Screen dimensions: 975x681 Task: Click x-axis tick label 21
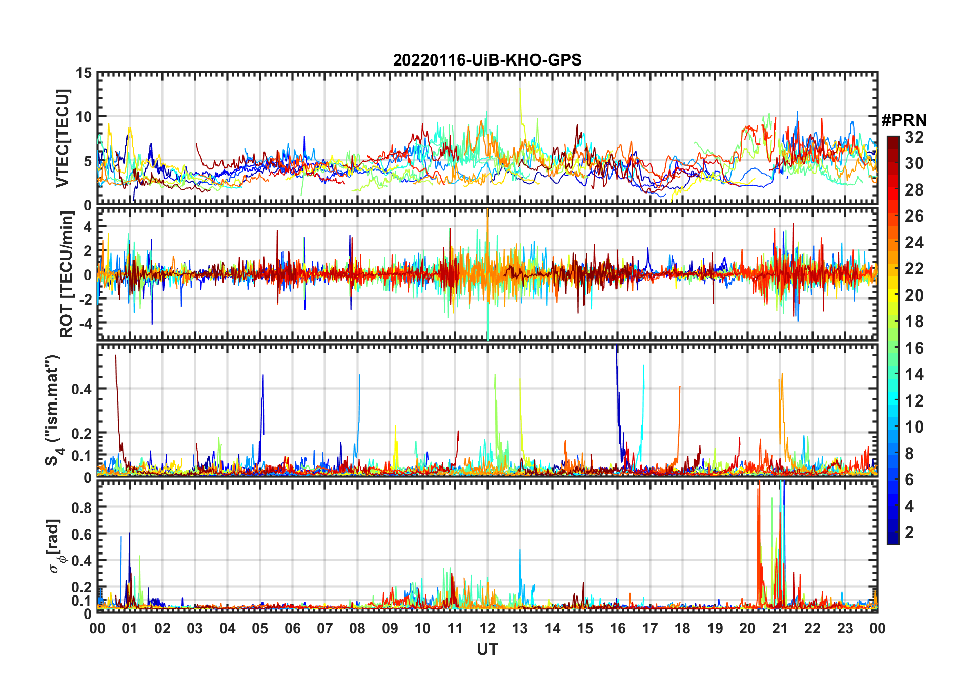click(x=780, y=628)
